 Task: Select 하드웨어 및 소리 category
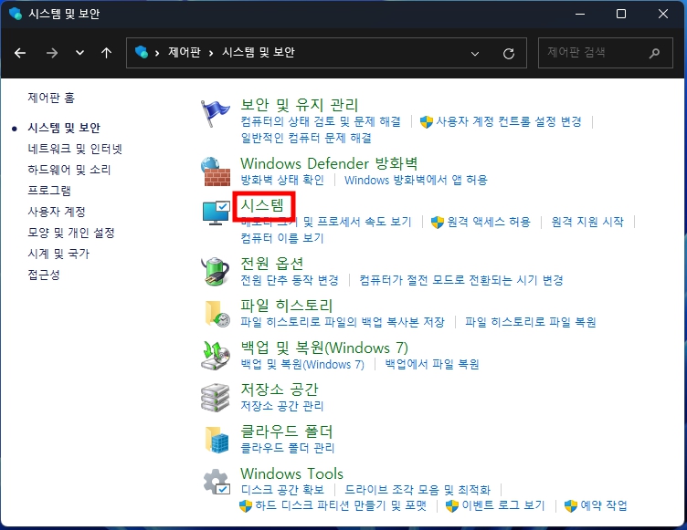coord(69,170)
